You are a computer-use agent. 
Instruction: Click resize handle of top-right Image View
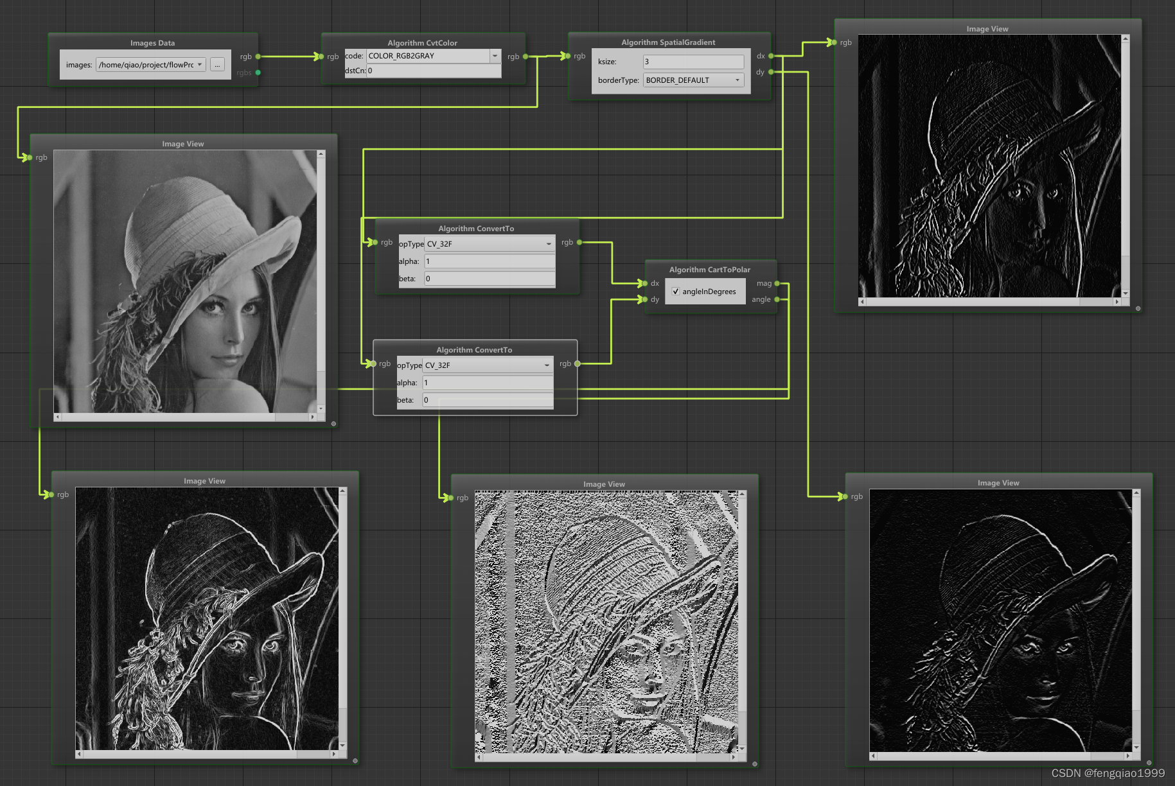point(1138,308)
